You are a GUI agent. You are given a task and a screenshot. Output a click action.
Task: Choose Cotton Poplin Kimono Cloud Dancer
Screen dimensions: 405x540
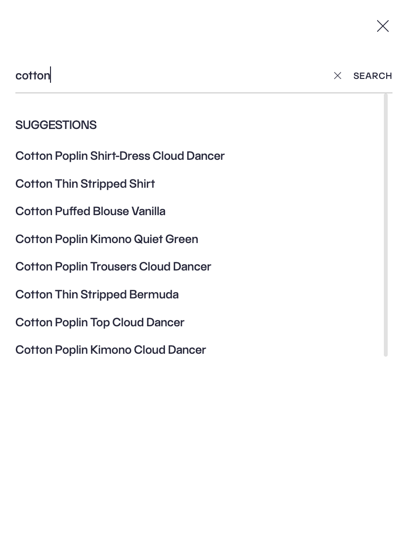click(x=111, y=350)
